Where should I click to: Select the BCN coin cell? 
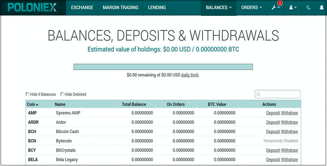(32, 141)
